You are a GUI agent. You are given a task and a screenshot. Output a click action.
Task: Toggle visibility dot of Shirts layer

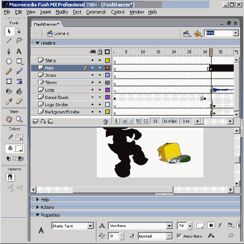92,60
